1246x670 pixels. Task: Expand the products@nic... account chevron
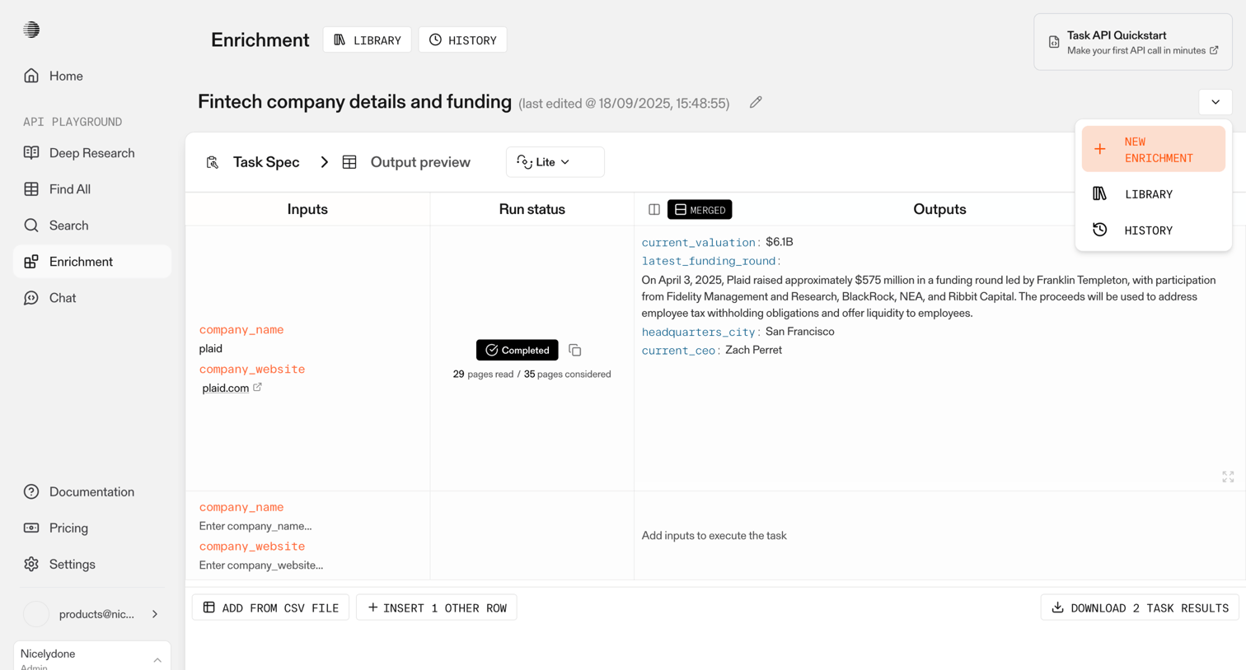(155, 614)
